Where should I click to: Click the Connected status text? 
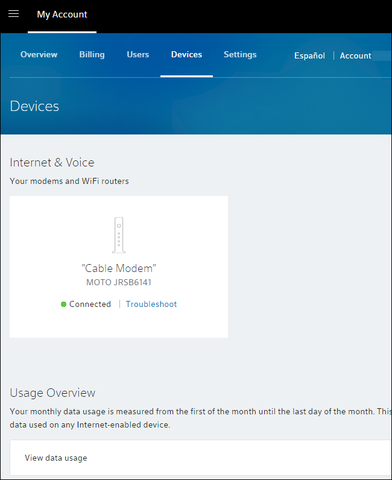pyautogui.click(x=90, y=305)
